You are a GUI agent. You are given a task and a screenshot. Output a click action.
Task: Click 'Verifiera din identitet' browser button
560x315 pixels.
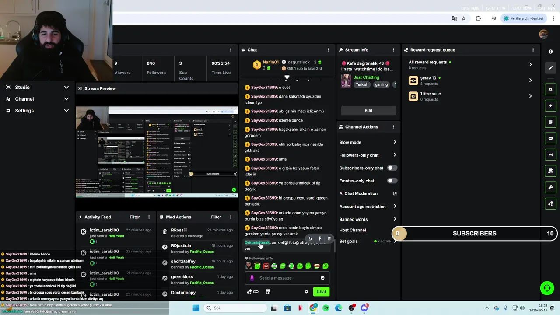click(524, 18)
